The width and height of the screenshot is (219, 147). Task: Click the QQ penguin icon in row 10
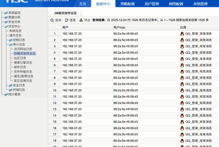[x=182, y=90]
